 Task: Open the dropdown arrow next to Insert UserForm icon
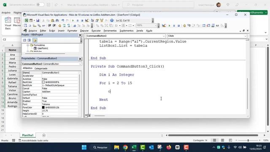click(x=34, y=21)
